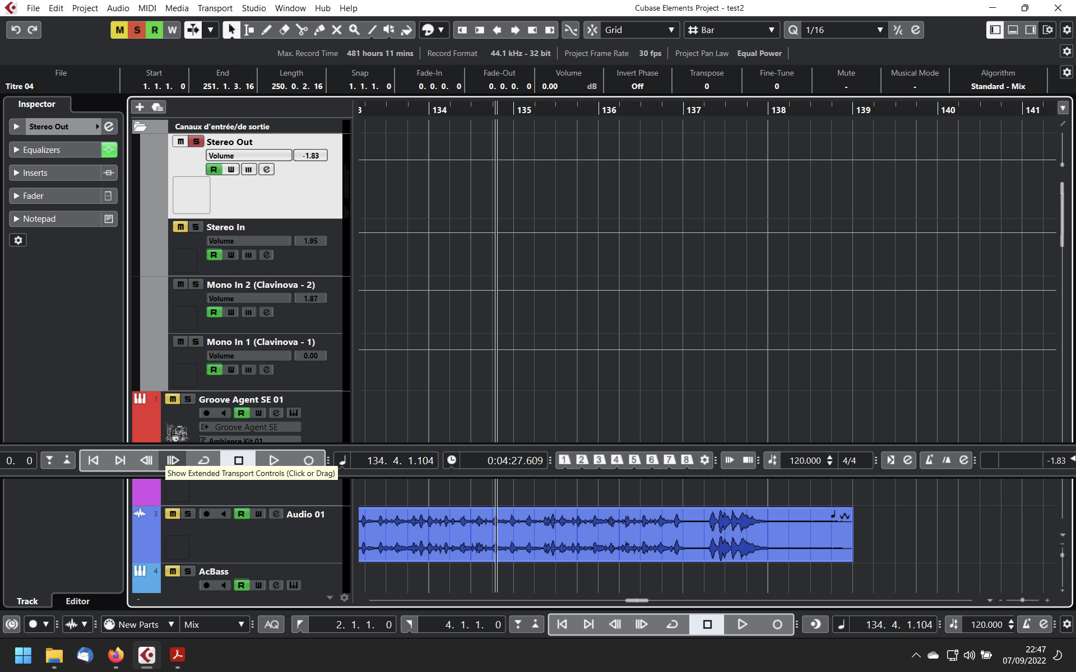Go to project start in middle transport

[94, 460]
